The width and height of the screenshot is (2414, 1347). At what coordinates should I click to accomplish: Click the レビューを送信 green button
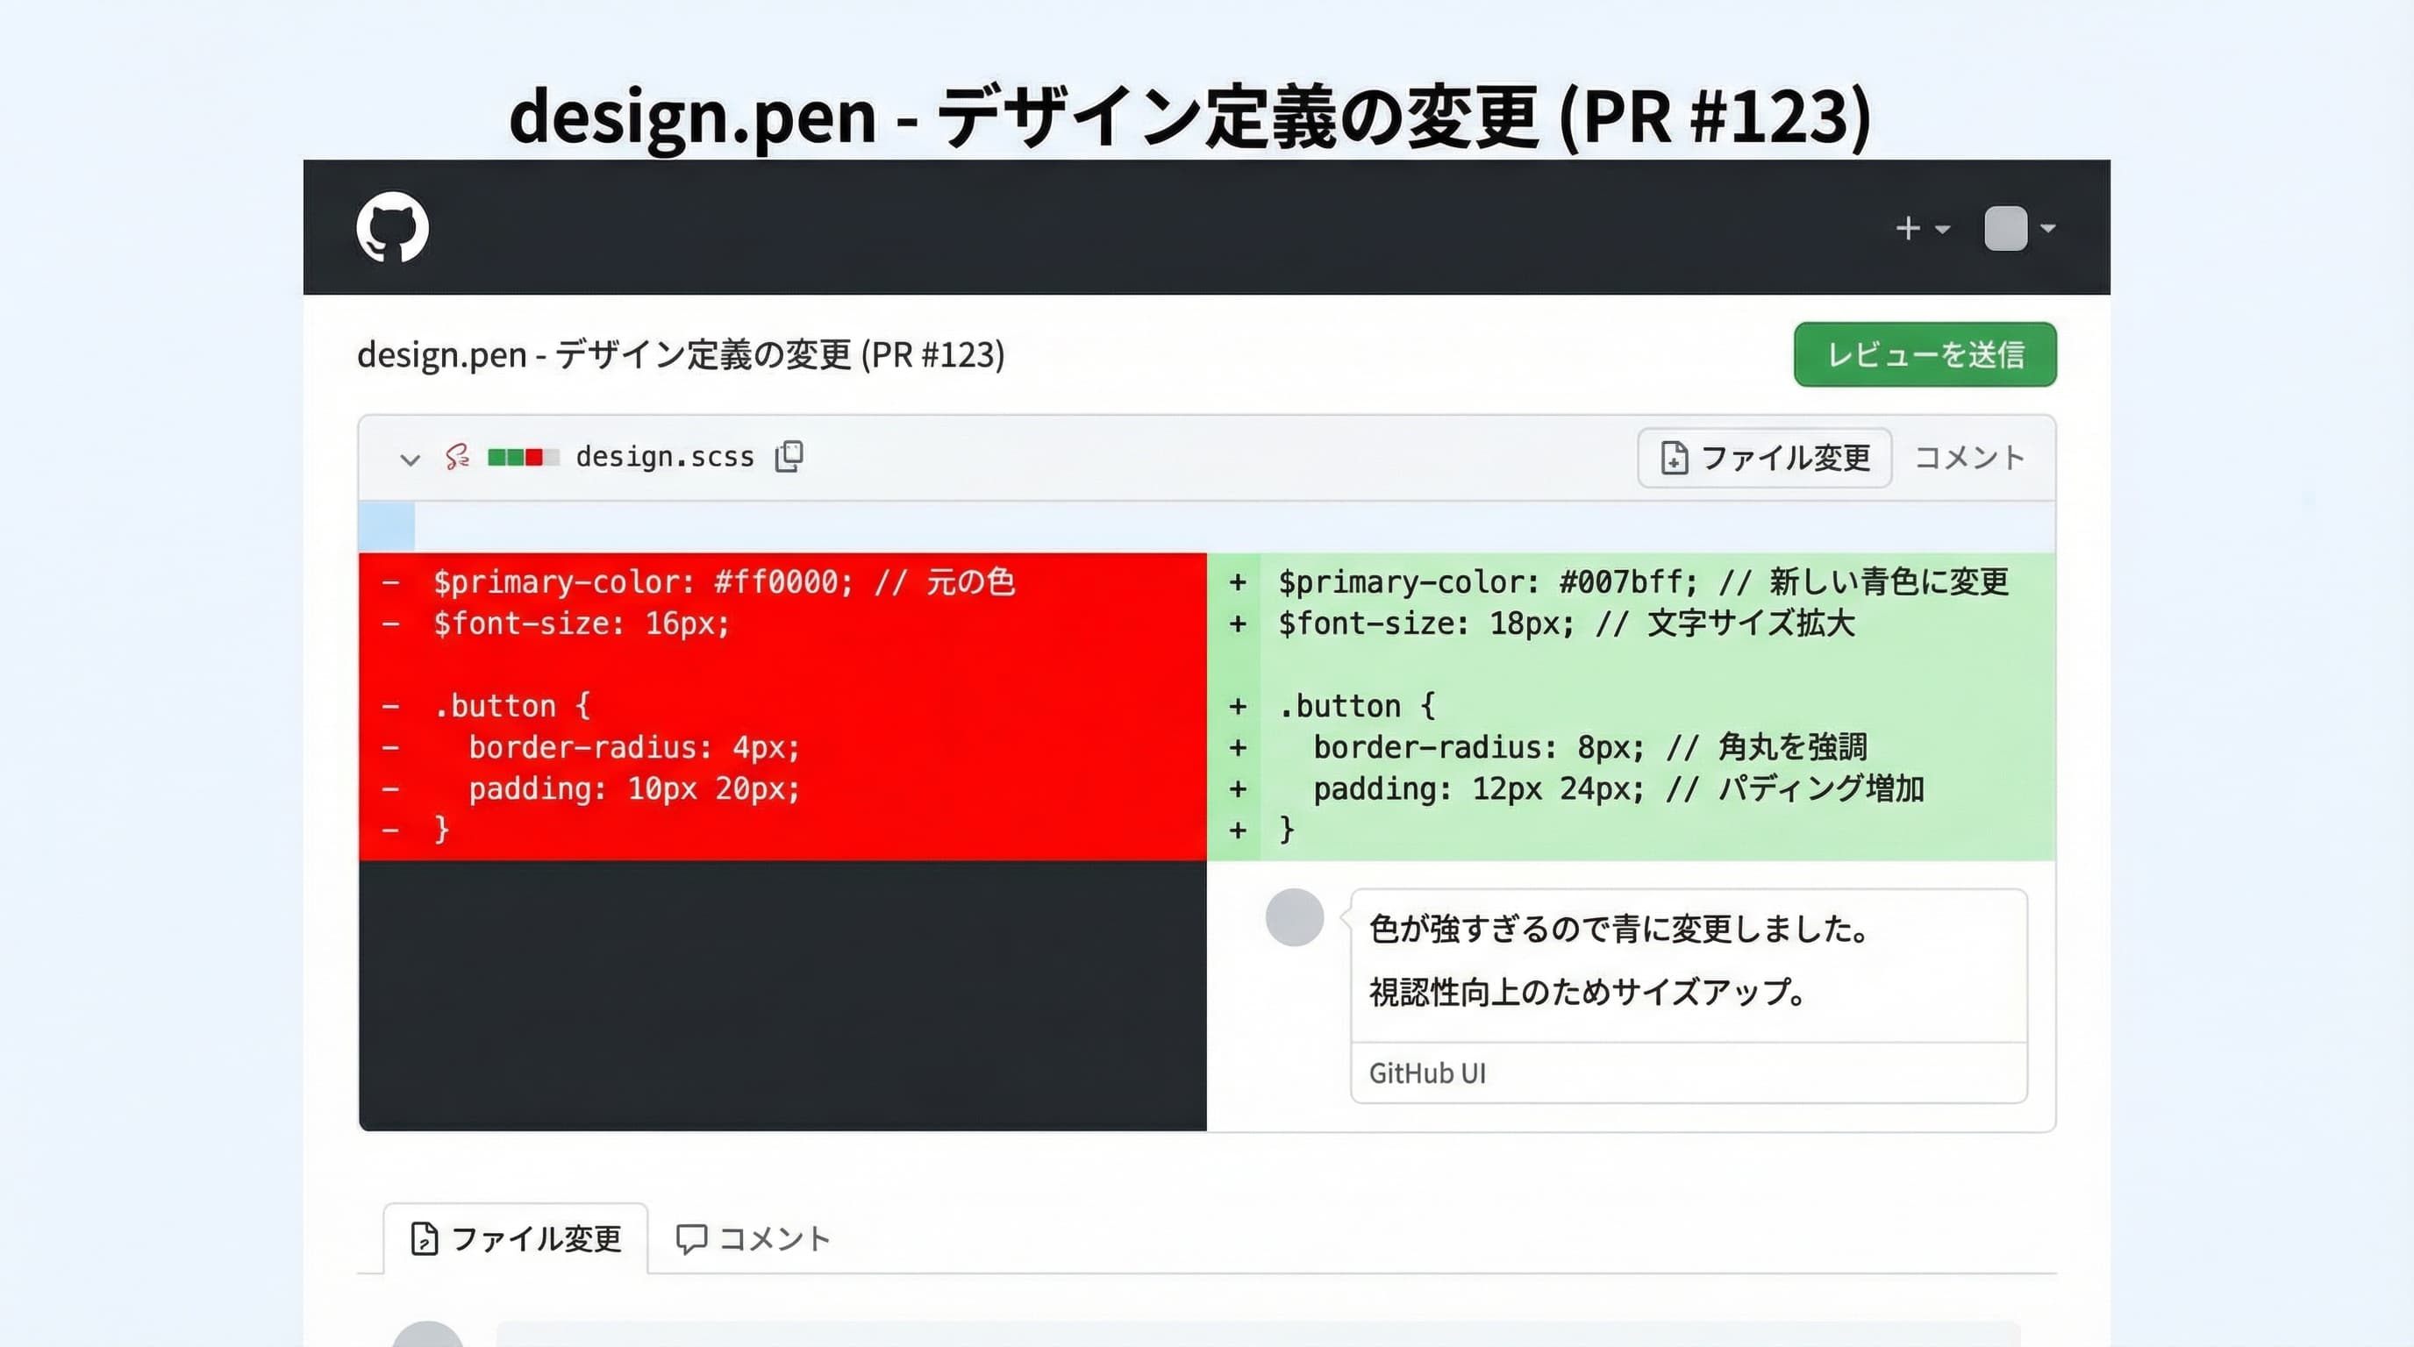1925,354
